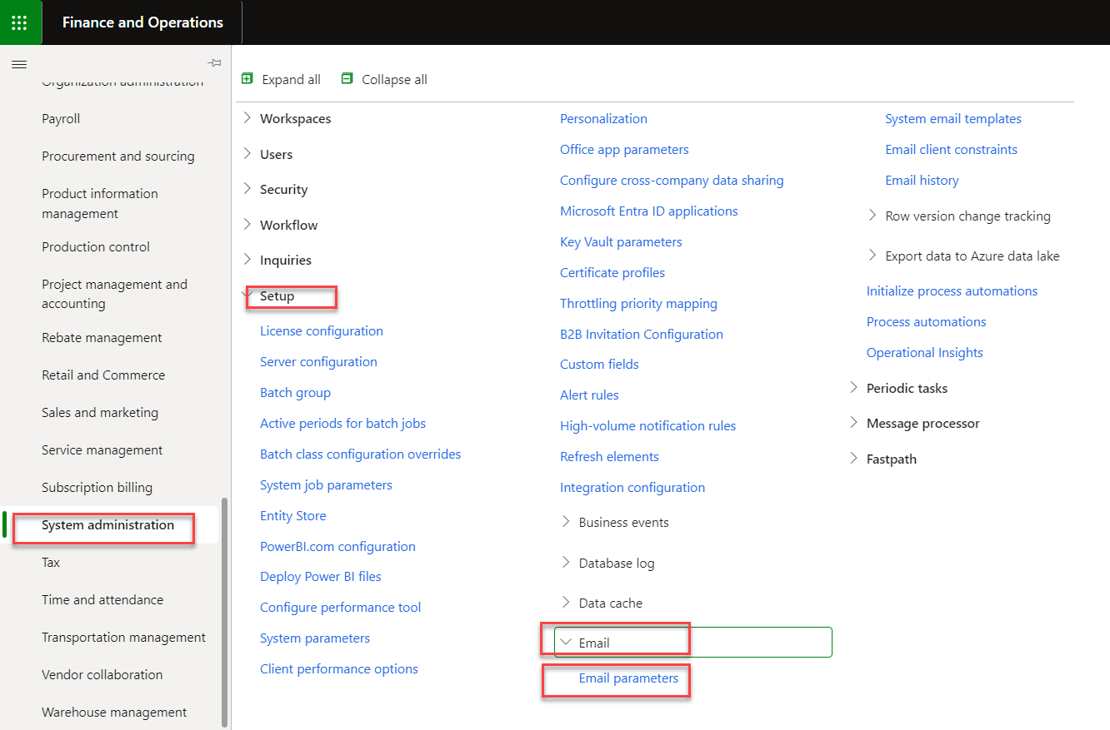Click the Expand all icon
This screenshot has height=730, width=1110.
[247, 78]
